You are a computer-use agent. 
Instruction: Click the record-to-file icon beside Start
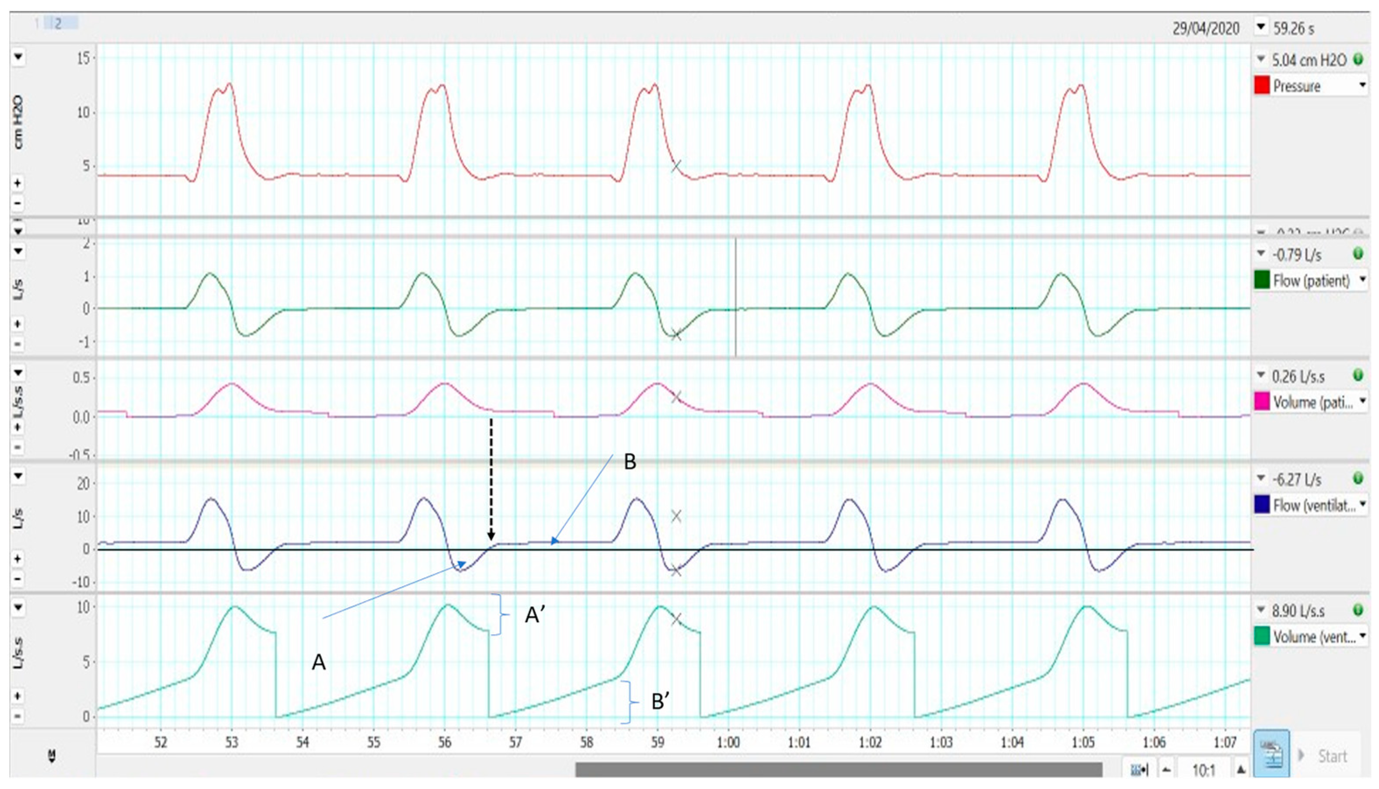point(1271,753)
